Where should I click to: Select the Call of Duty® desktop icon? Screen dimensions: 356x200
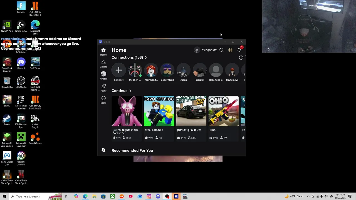35,121
